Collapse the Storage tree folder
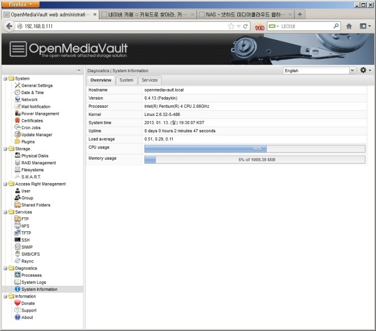The width and height of the screenshot is (376, 331). point(5,149)
